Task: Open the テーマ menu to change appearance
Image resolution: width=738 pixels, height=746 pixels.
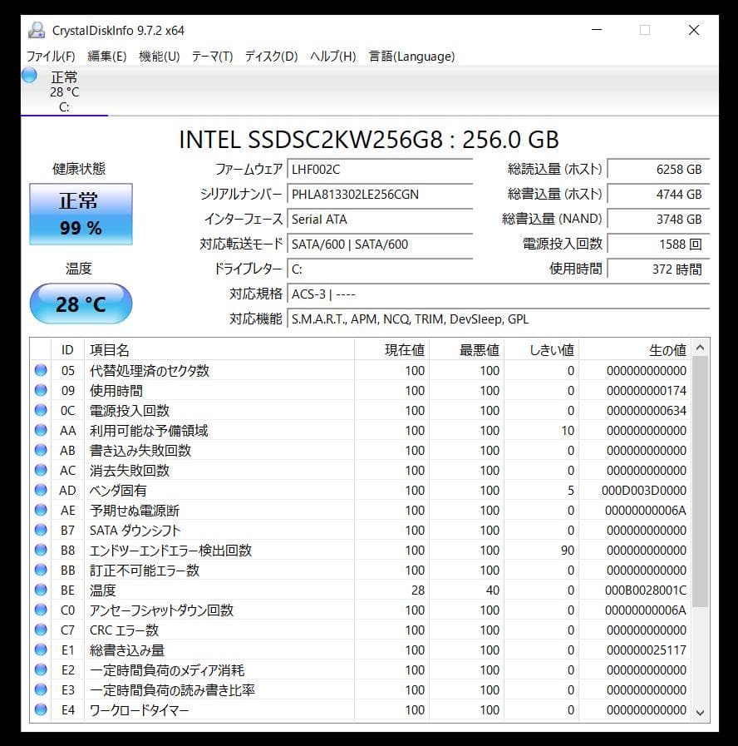Action: pyautogui.click(x=210, y=57)
